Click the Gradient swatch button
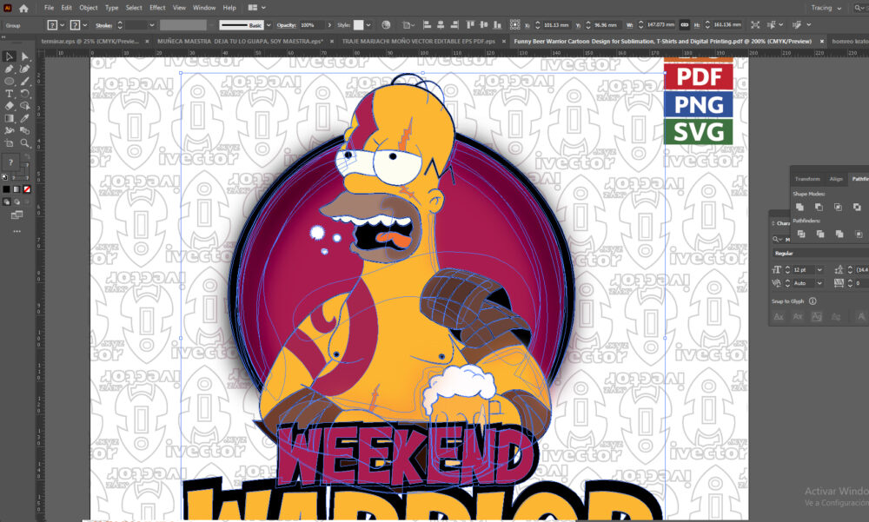 [16, 189]
